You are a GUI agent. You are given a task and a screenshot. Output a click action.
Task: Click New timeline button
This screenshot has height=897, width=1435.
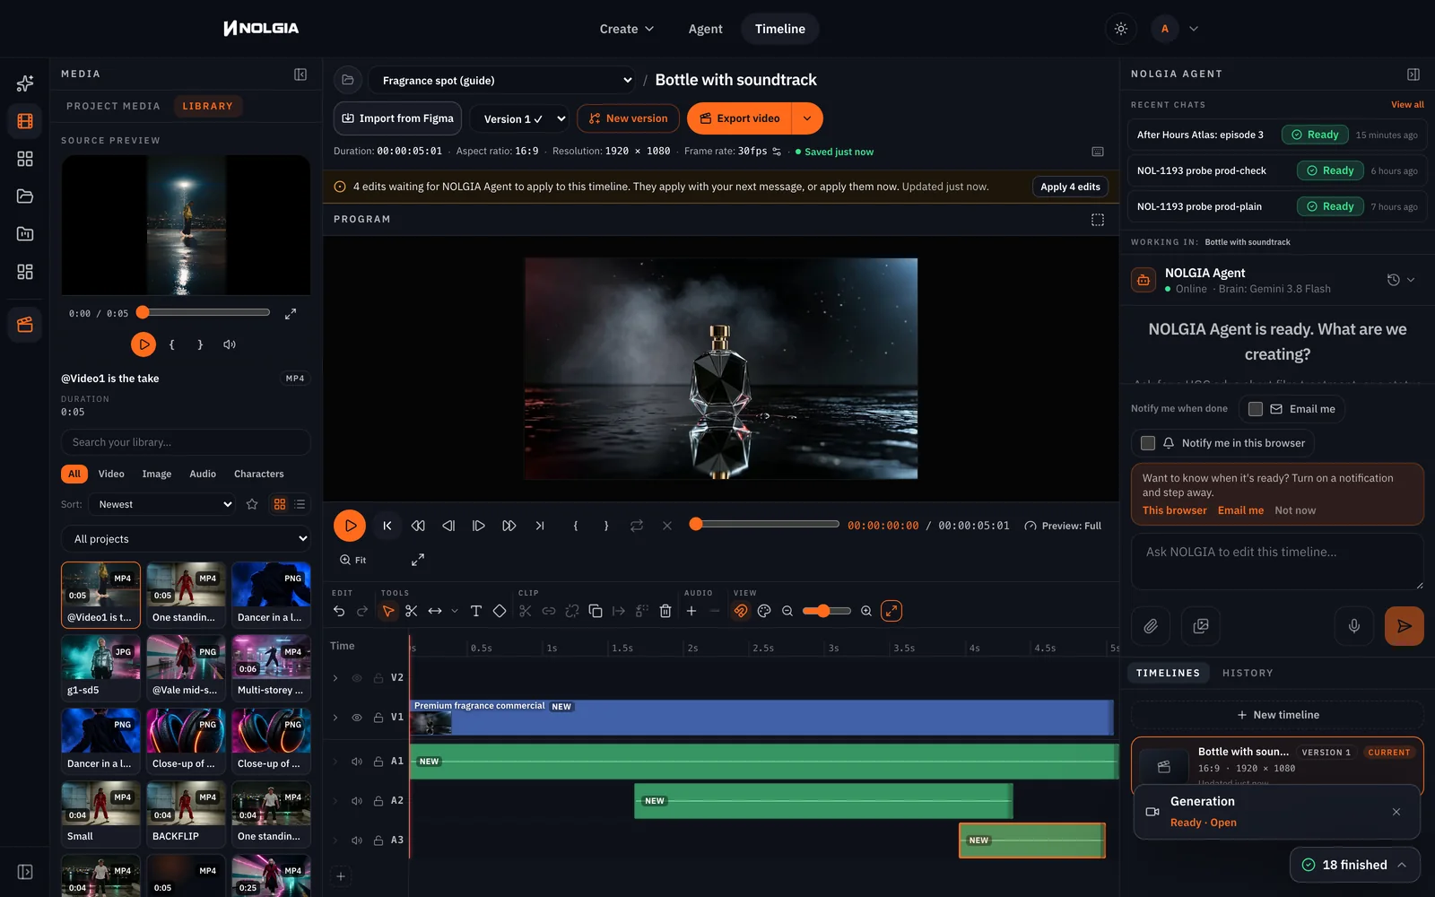1277,715
